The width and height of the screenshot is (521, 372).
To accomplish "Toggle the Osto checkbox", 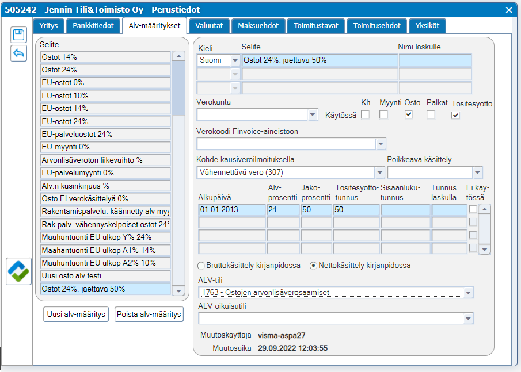I will point(409,114).
